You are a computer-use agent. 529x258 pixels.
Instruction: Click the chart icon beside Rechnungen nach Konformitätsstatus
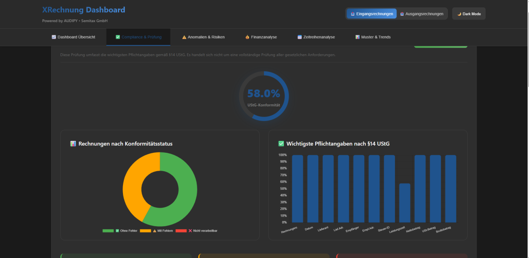[73, 144]
